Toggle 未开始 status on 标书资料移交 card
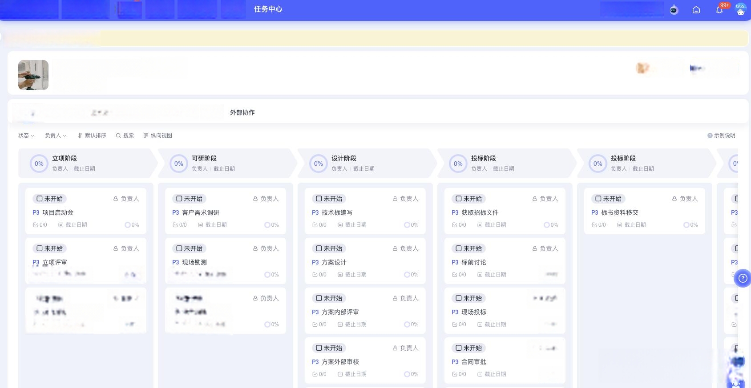Image resolution: width=751 pixels, height=388 pixels. [608, 199]
